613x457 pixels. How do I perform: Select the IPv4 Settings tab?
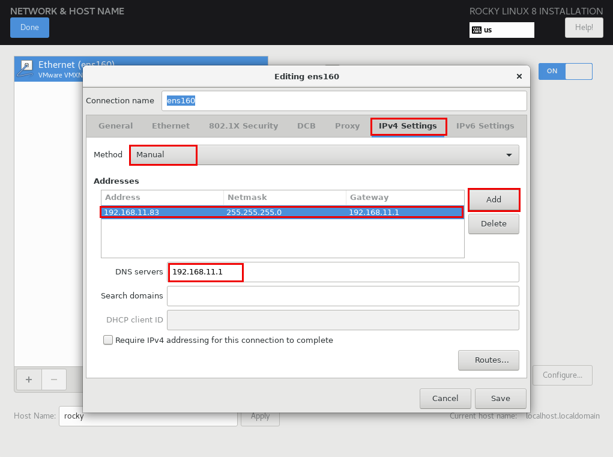tap(408, 126)
